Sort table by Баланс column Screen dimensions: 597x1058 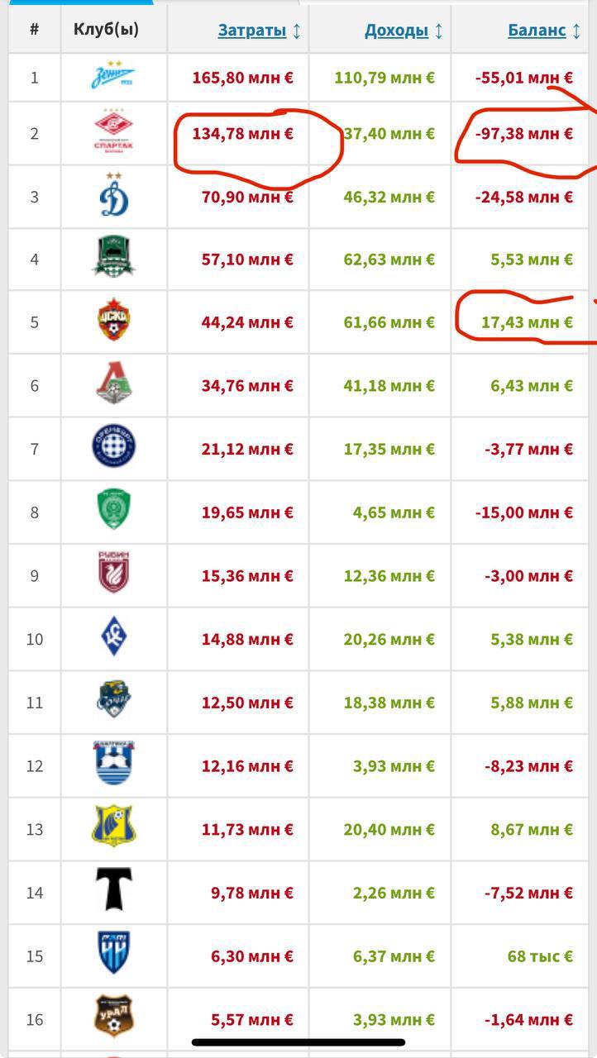click(x=537, y=31)
